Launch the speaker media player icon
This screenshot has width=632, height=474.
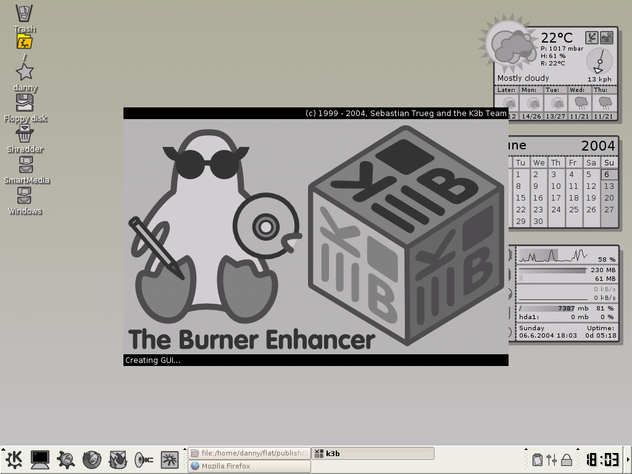tap(143, 460)
